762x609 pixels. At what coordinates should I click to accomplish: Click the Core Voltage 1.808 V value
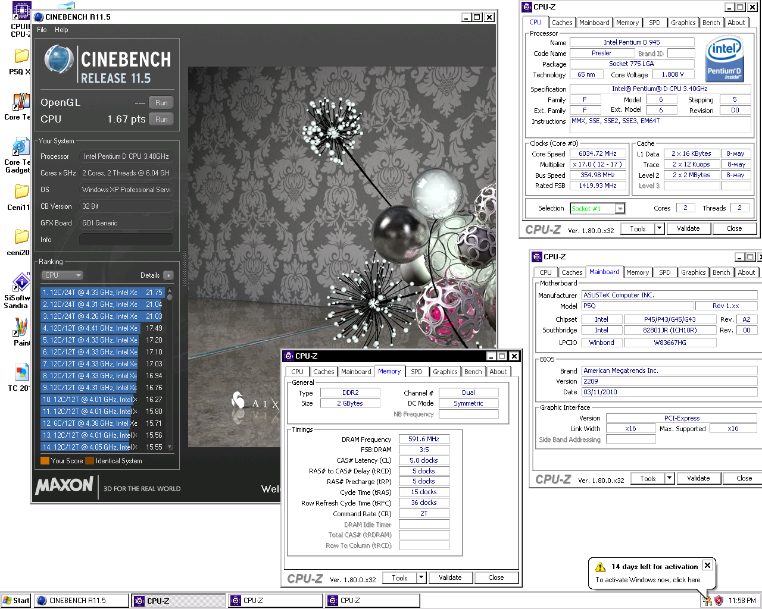(x=673, y=74)
